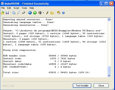The image size is (115, 90).
Task: Click the 'Using zlib compression.' log line
Action: [20, 50]
